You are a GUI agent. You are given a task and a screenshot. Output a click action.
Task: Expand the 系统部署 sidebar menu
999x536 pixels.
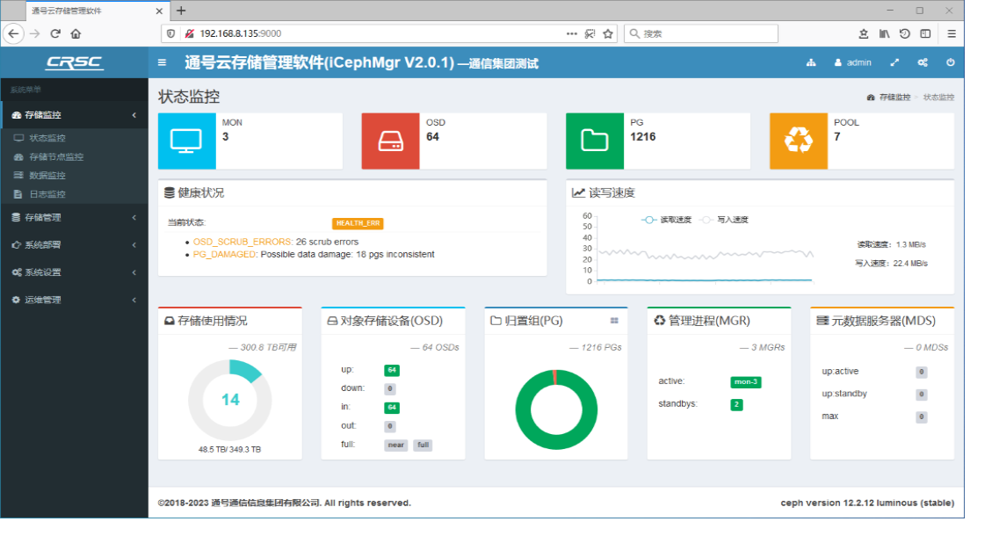[74, 245]
